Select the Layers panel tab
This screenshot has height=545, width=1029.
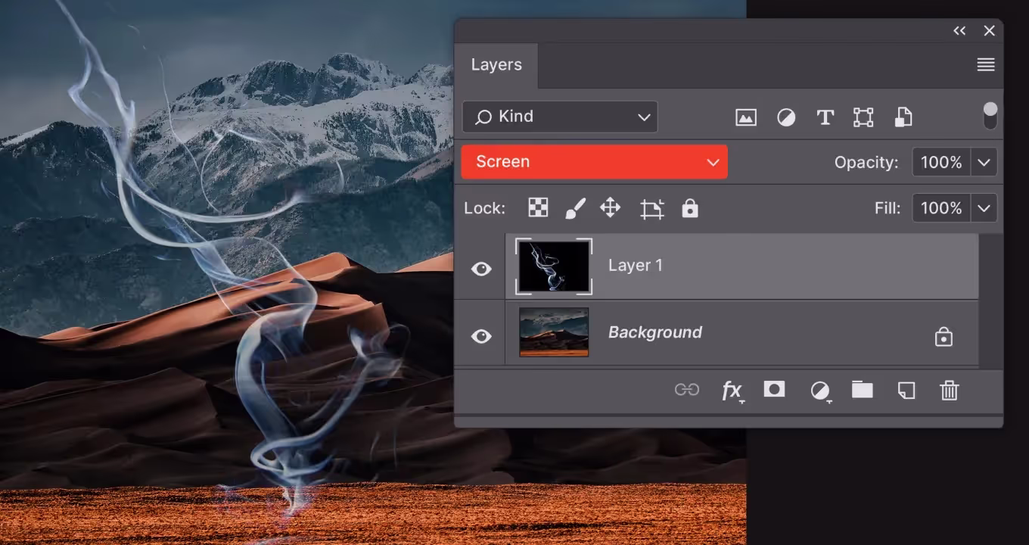496,65
